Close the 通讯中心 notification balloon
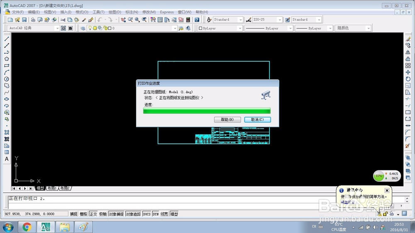 click(x=387, y=190)
